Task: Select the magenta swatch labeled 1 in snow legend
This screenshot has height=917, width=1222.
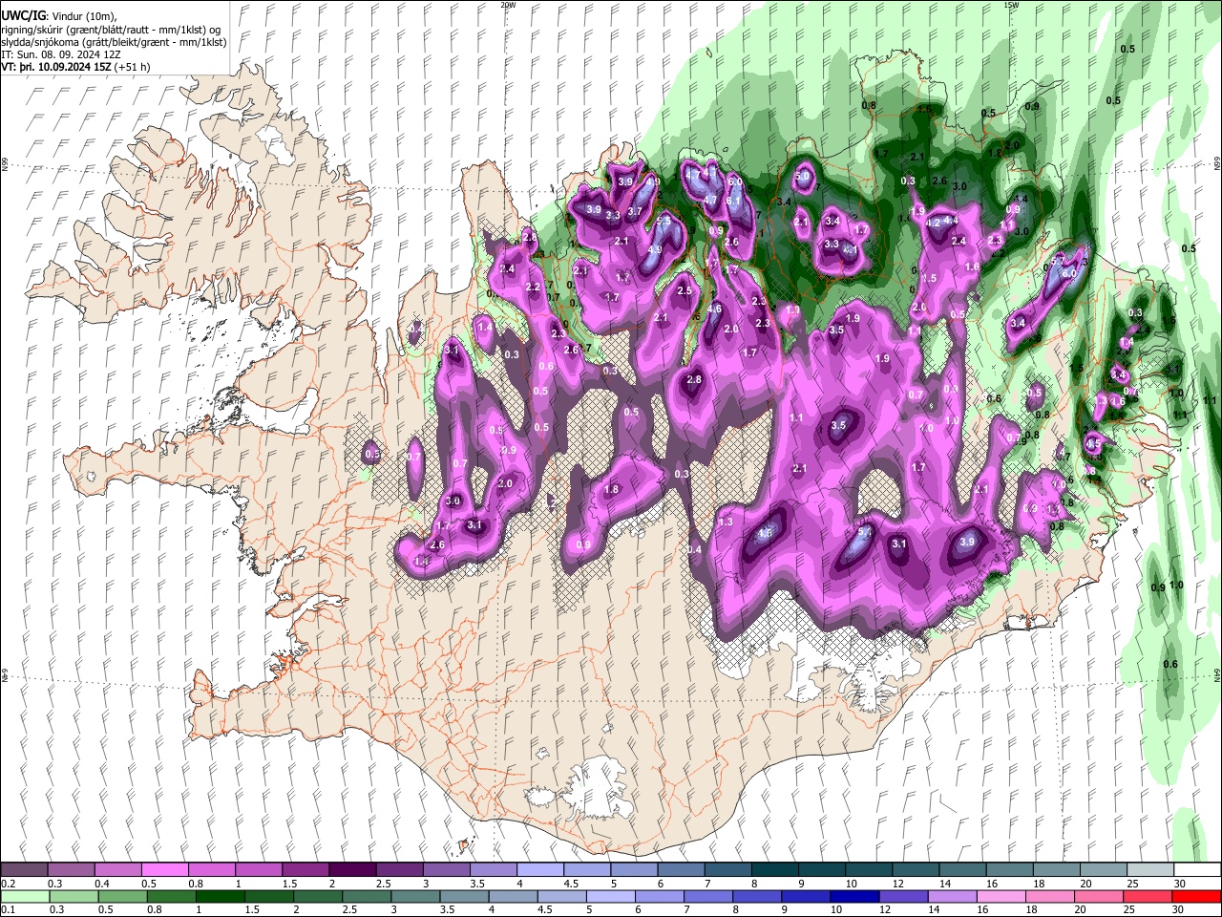Action: click(258, 870)
